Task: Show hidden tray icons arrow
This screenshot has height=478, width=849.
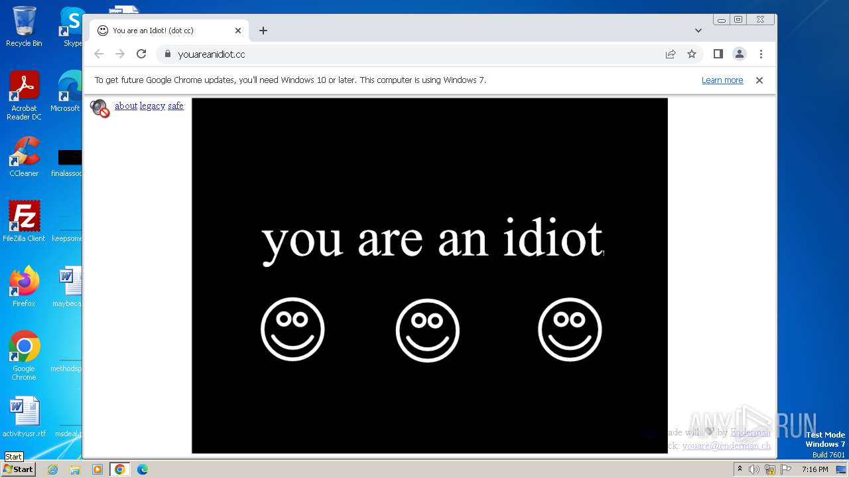Action: point(740,469)
